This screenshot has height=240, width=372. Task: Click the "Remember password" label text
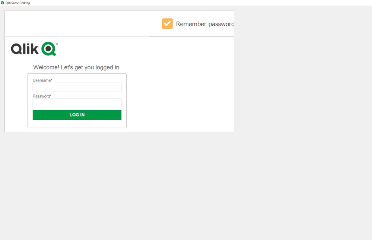point(205,24)
